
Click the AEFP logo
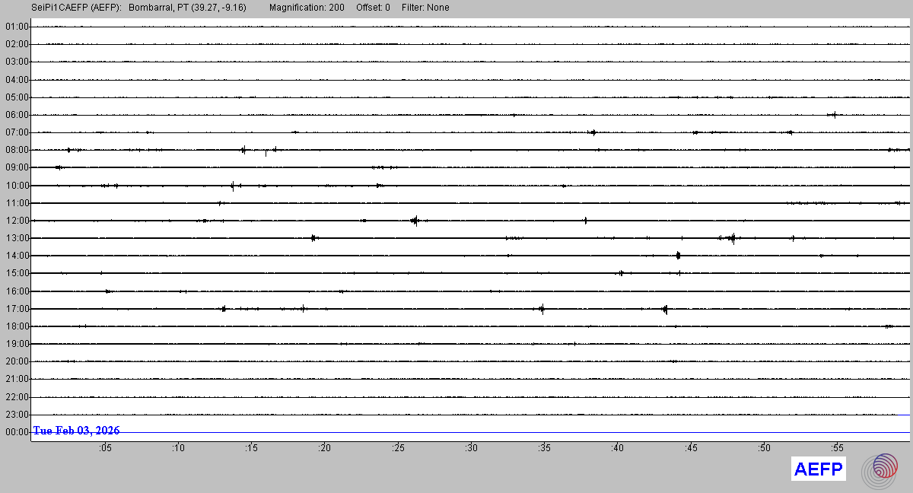pyautogui.click(x=819, y=469)
